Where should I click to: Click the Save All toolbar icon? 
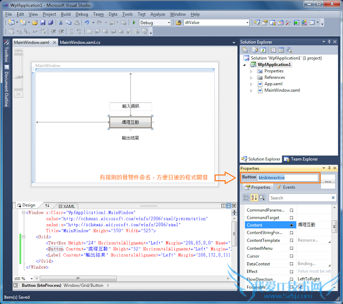(x=51, y=23)
